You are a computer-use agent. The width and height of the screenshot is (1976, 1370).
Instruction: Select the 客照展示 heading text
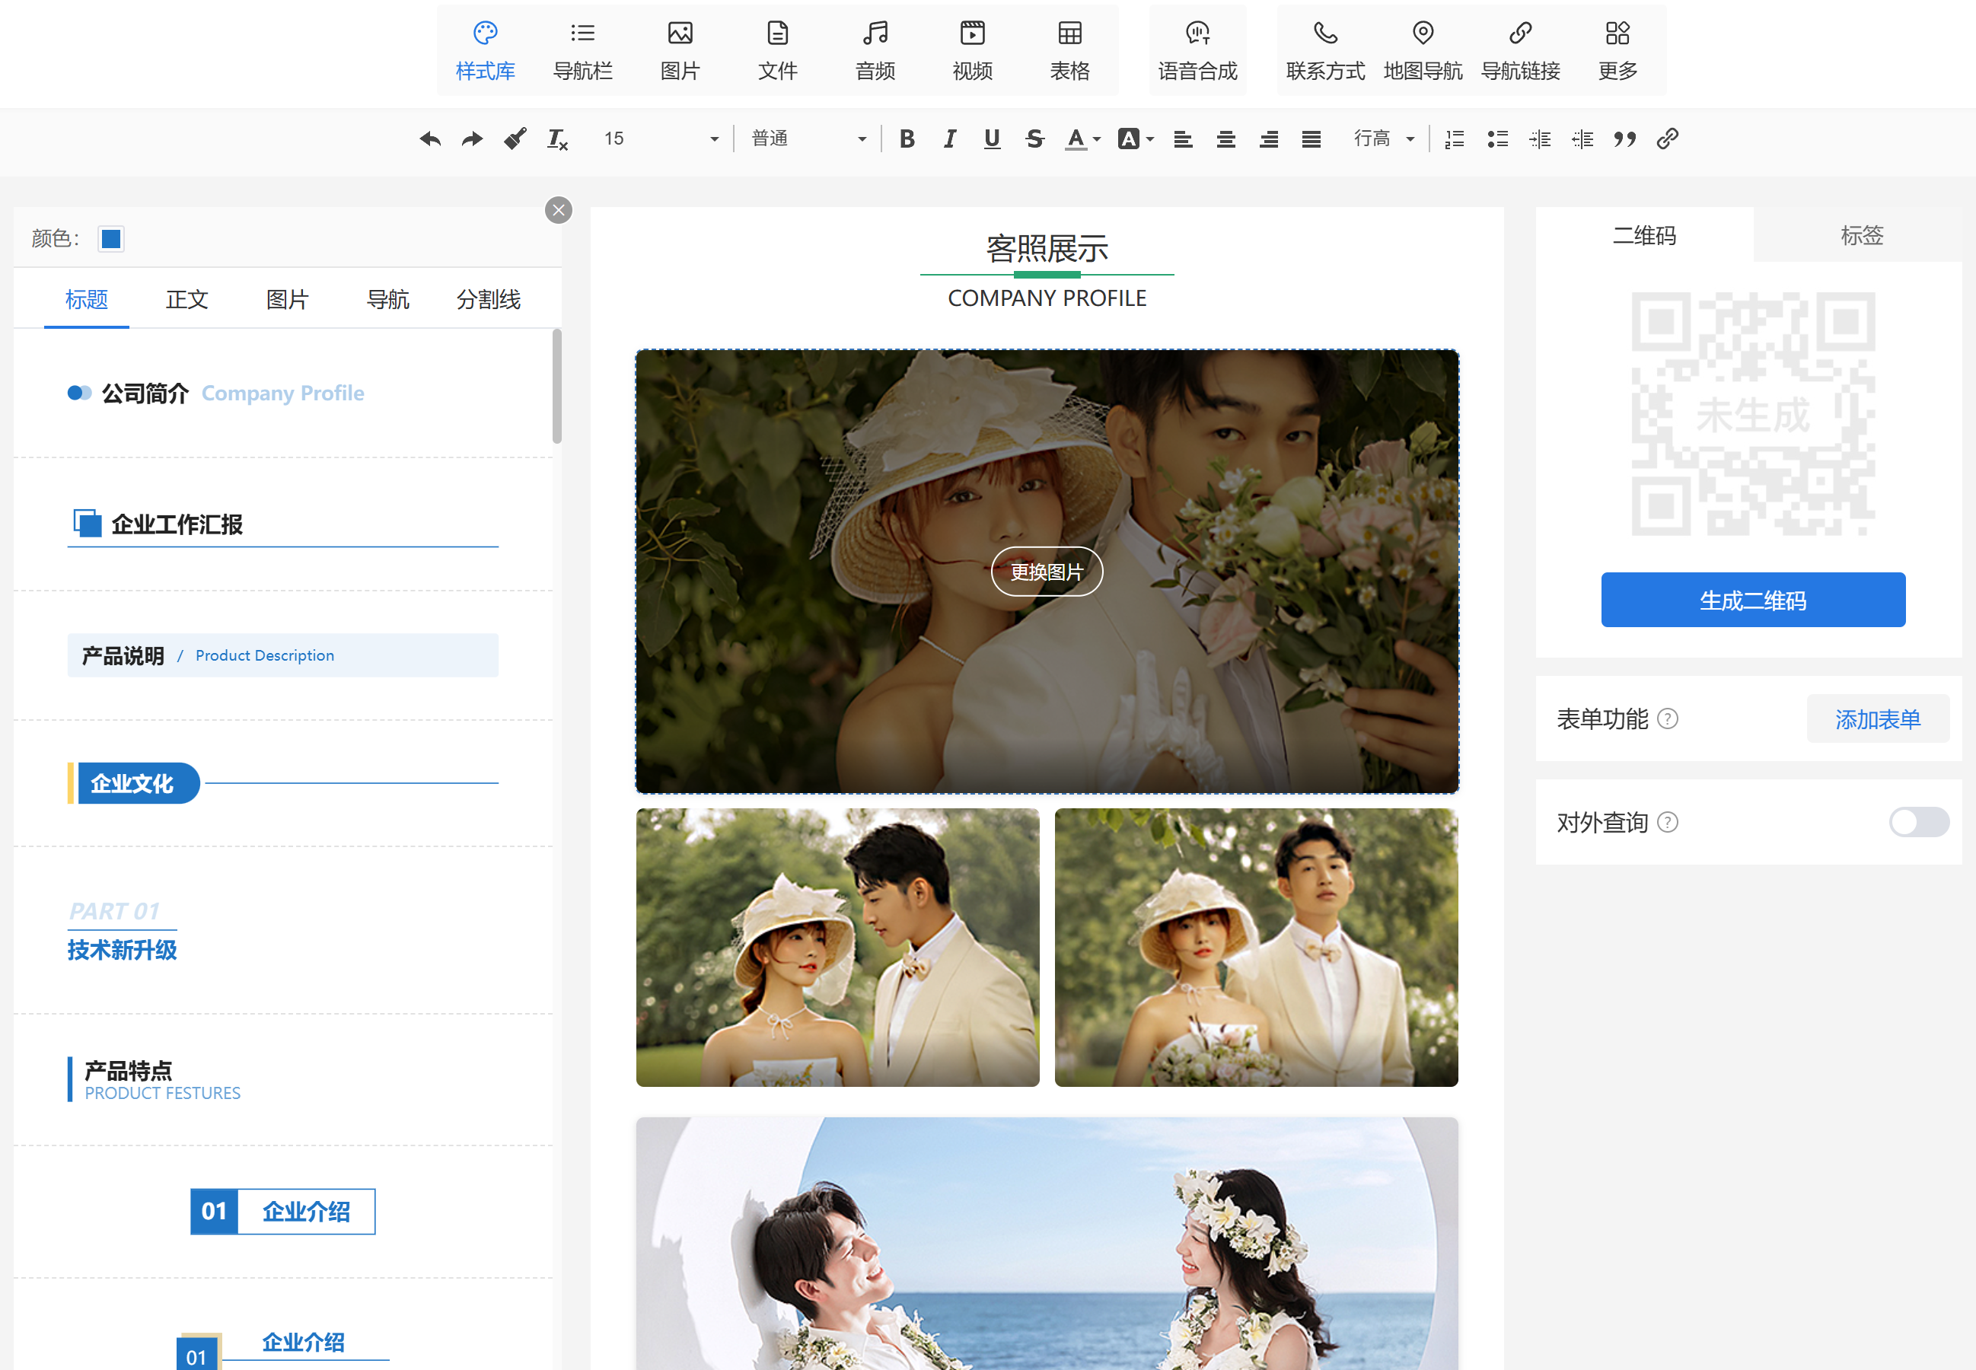pos(1047,250)
